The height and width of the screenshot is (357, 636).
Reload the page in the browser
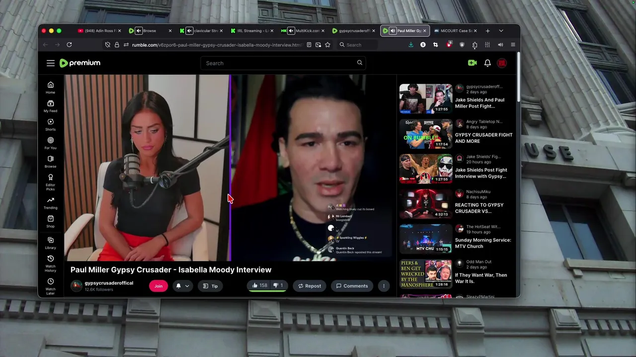[69, 45]
